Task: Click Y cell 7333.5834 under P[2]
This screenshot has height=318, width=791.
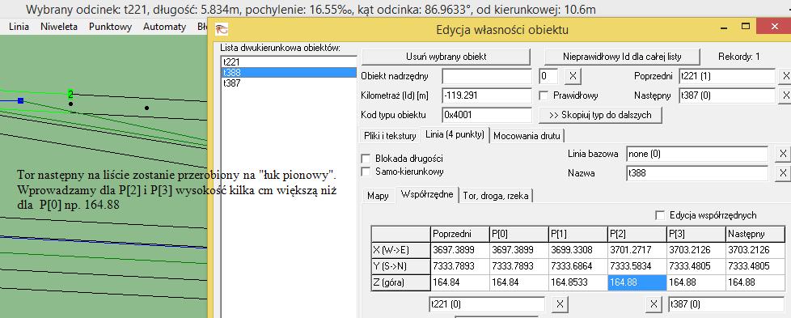Action: click(637, 266)
